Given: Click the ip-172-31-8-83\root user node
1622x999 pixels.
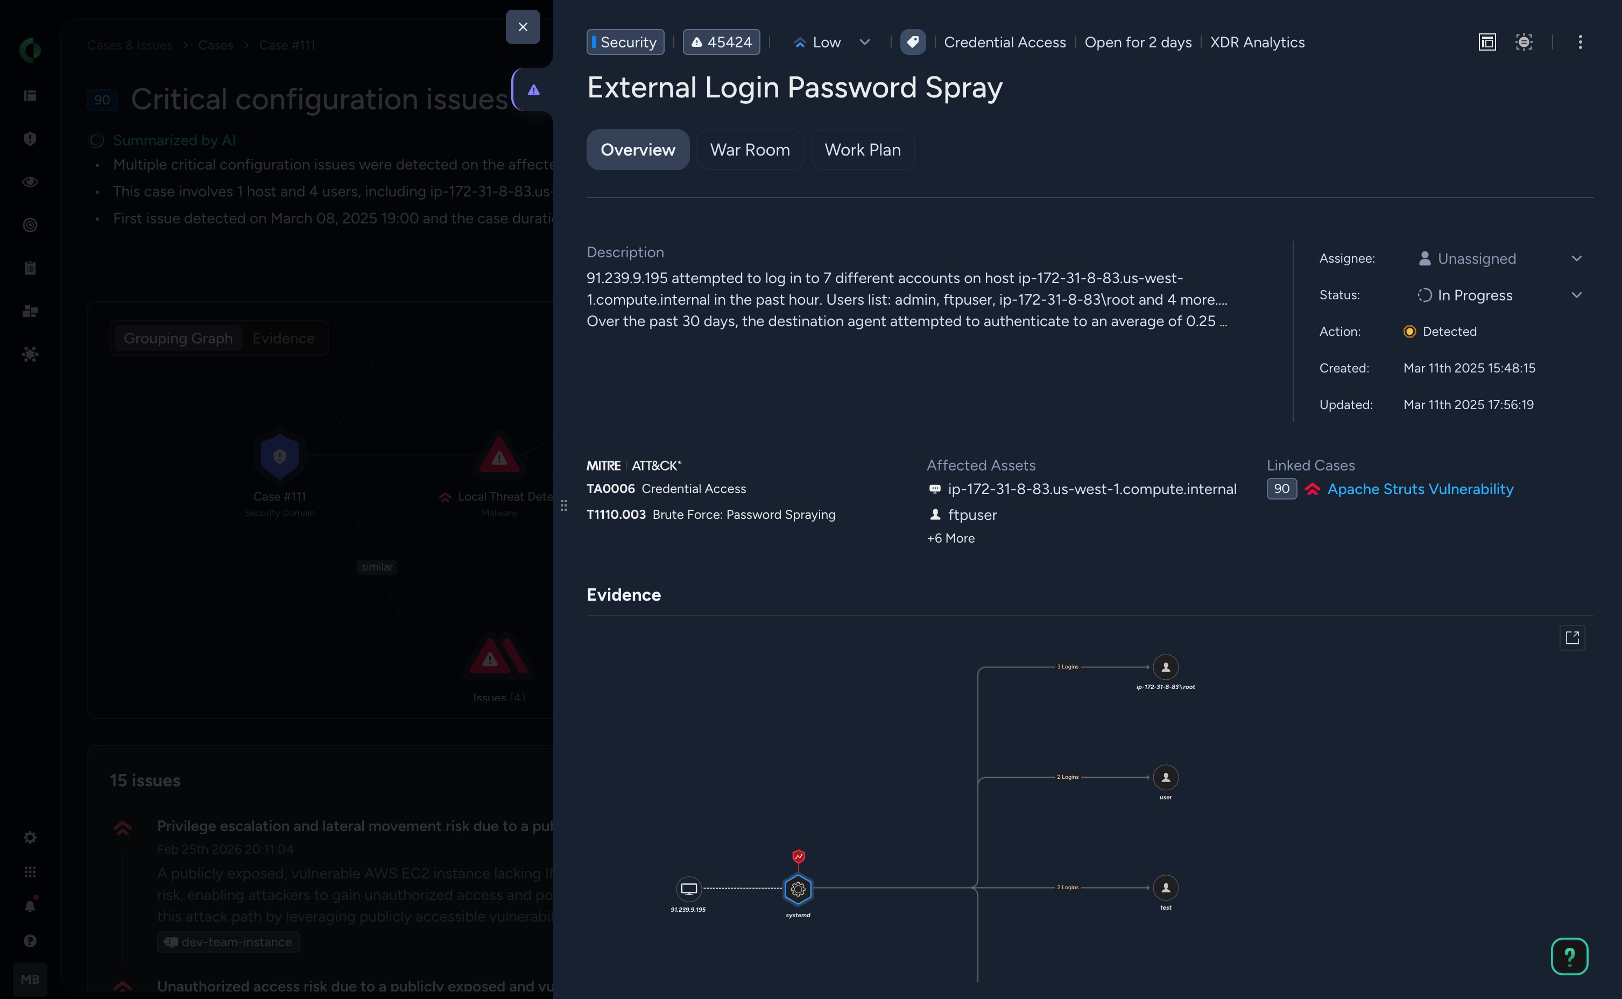Looking at the screenshot, I should click(x=1166, y=667).
